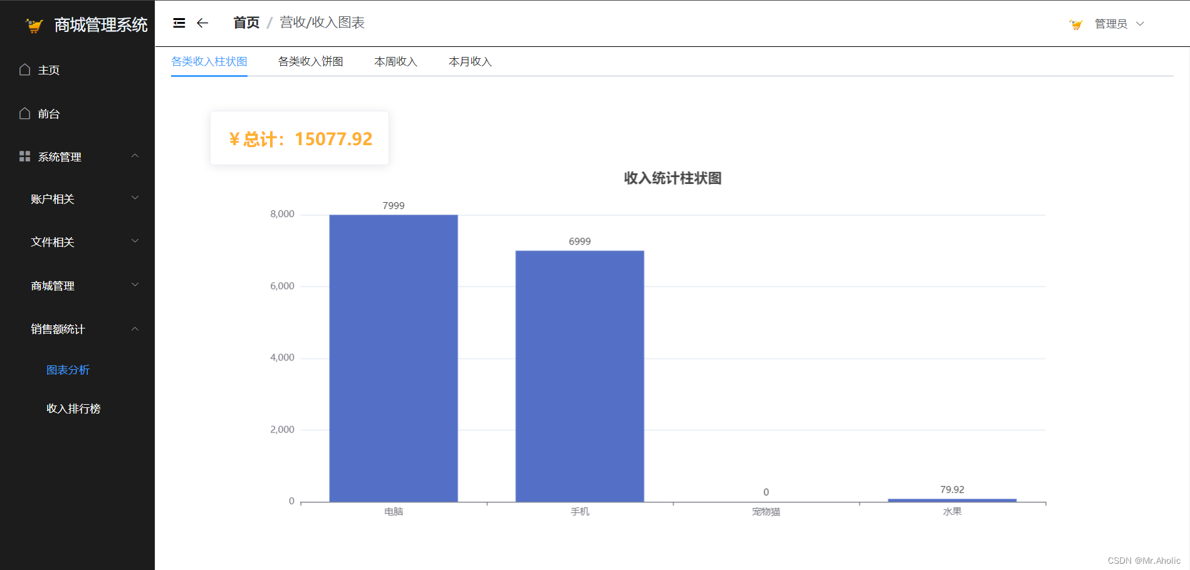The image size is (1190, 570).
Task: Select 账户相关 menu entry
Action: pos(77,199)
